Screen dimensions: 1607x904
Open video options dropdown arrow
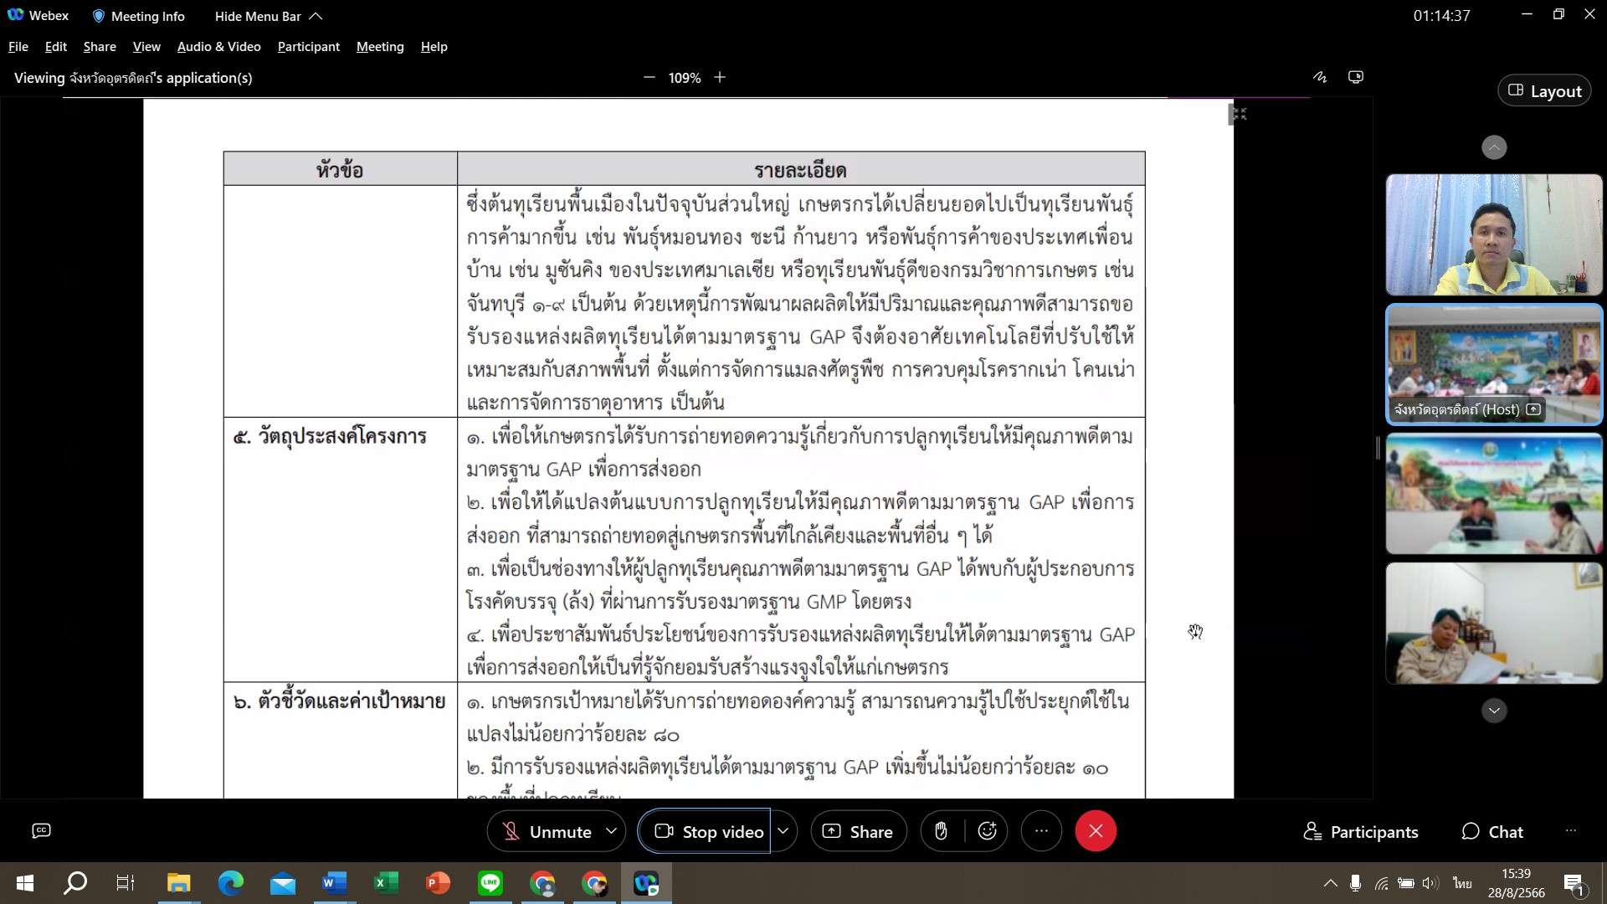tap(783, 831)
